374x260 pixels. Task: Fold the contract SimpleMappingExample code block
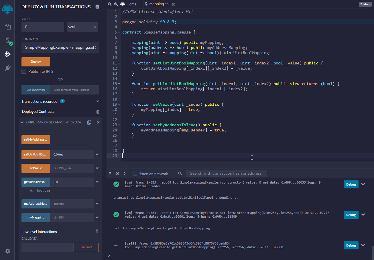pos(119,32)
